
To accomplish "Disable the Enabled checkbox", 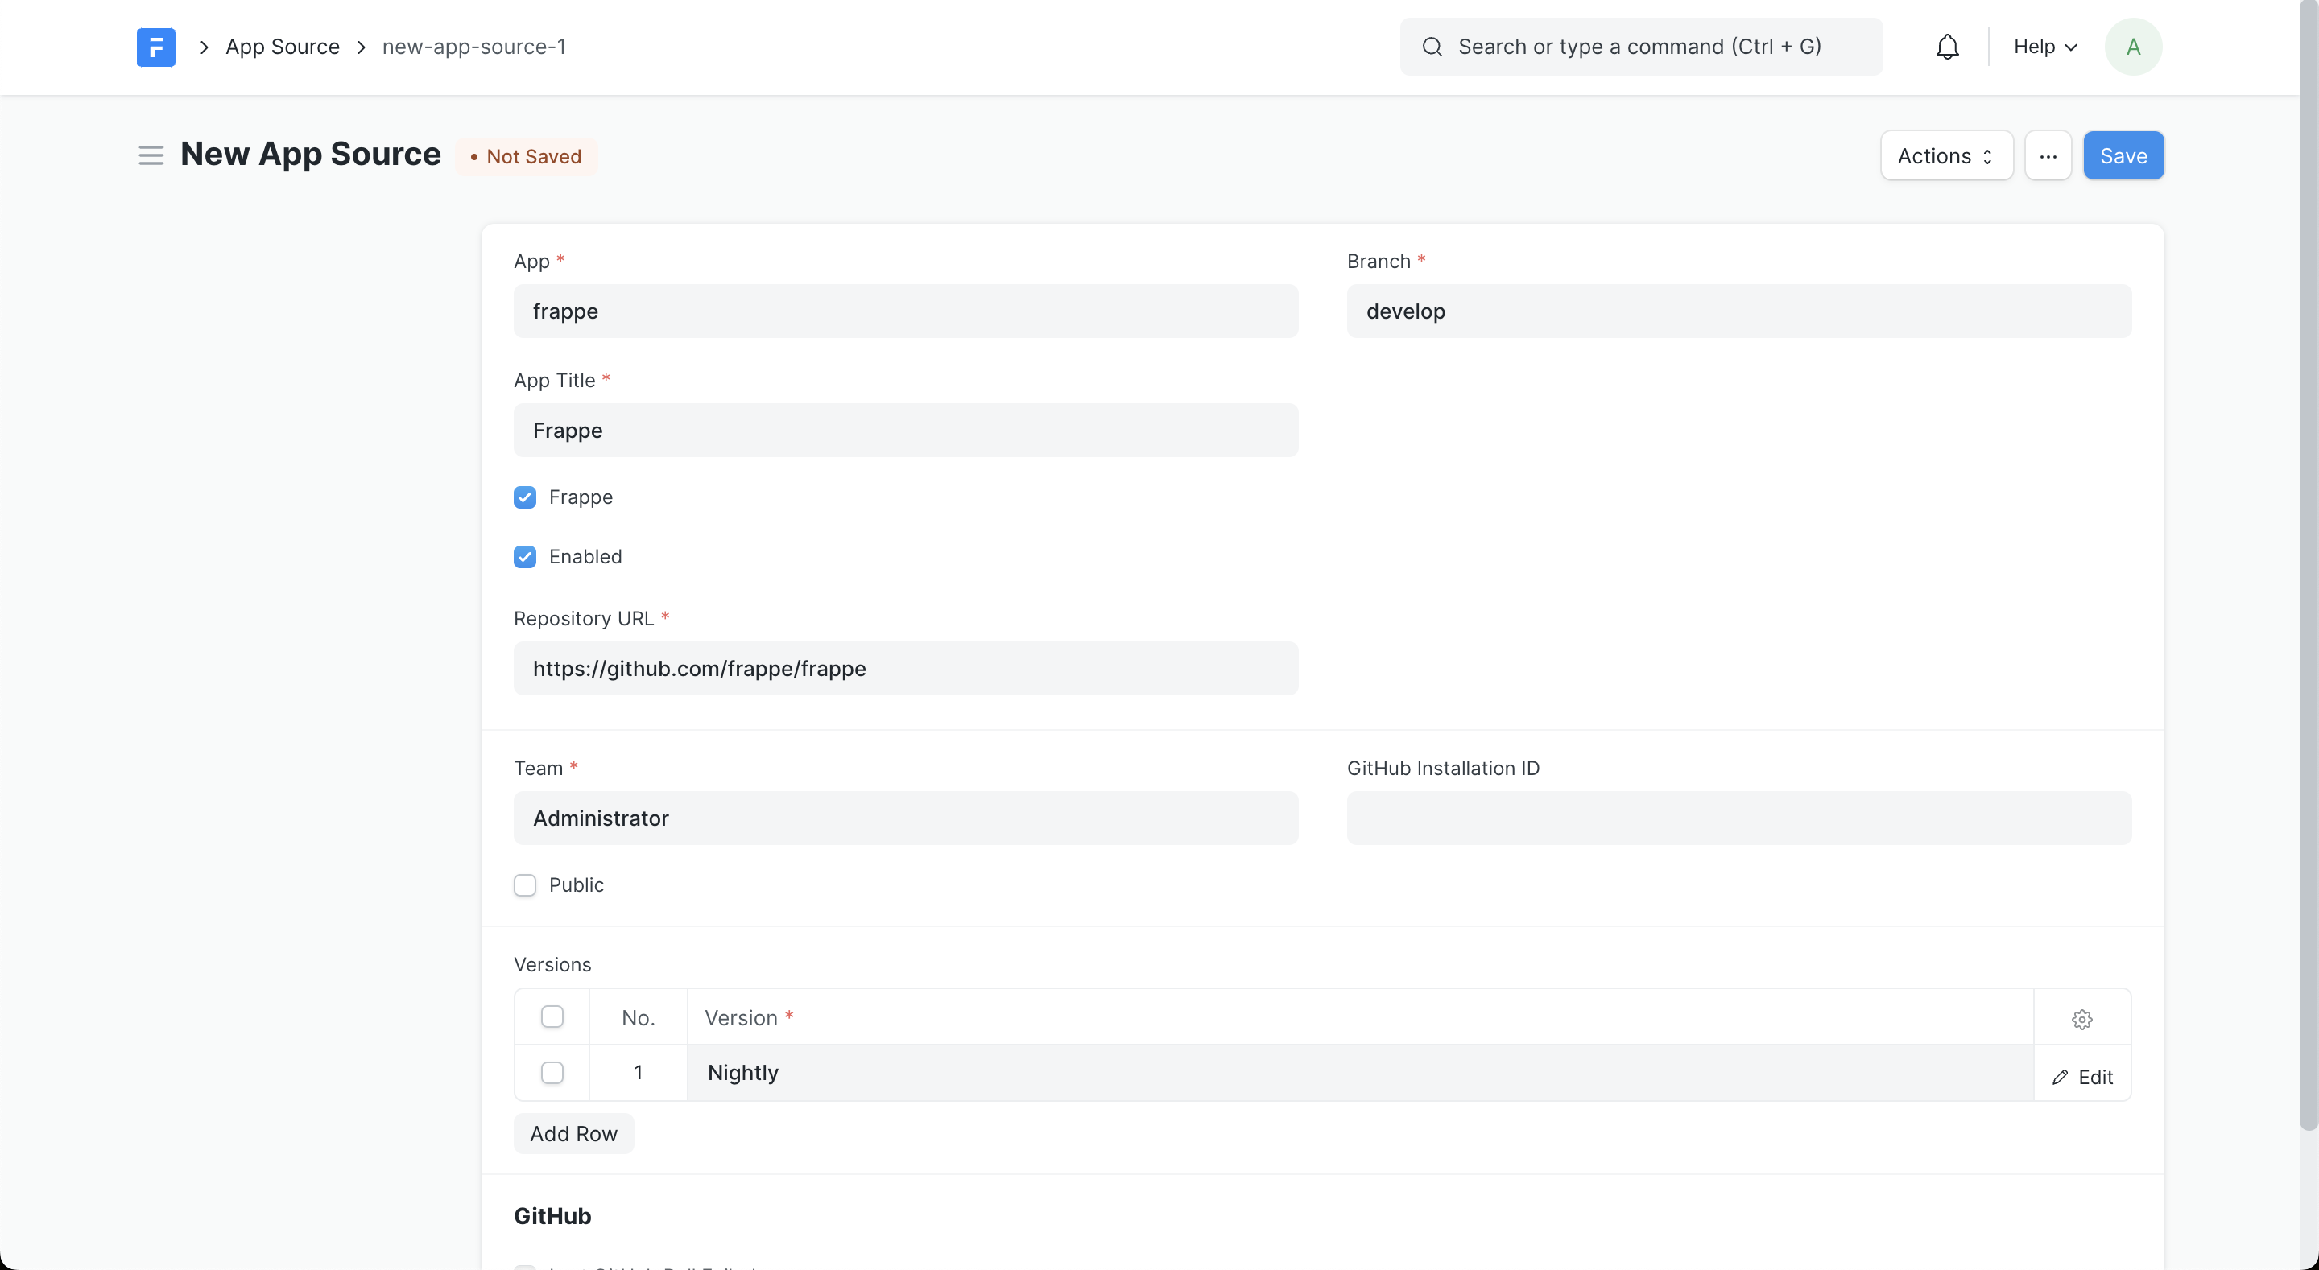I will [525, 557].
